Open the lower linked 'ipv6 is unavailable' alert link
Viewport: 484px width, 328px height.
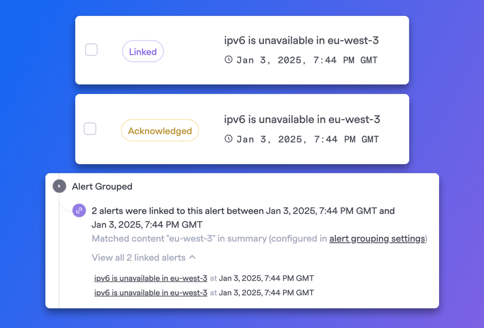(150, 293)
